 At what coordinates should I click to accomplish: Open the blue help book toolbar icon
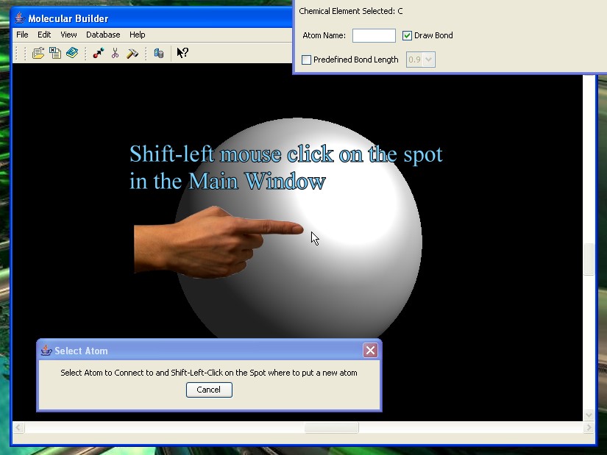(72, 53)
